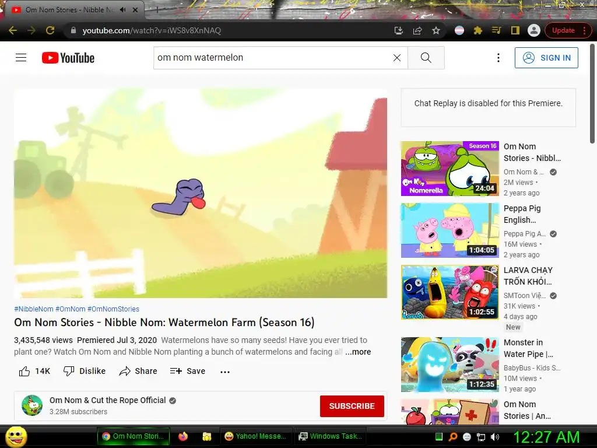Open a new tab with the plus button
Screen dimensions: 597x448
coord(157,10)
